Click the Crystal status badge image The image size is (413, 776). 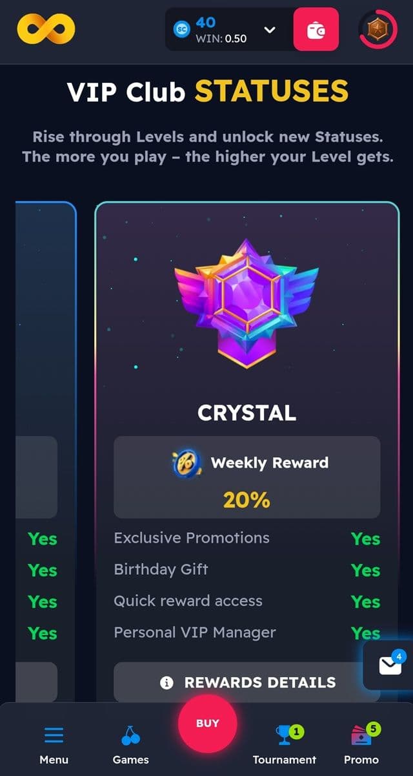click(247, 303)
